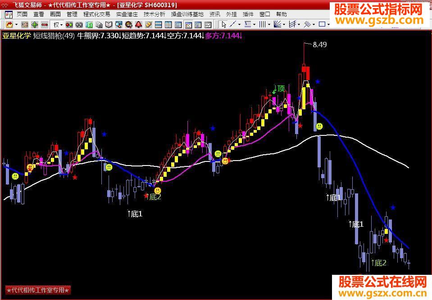
Task: Open the RSI indicator button
Action: pos(25,25)
